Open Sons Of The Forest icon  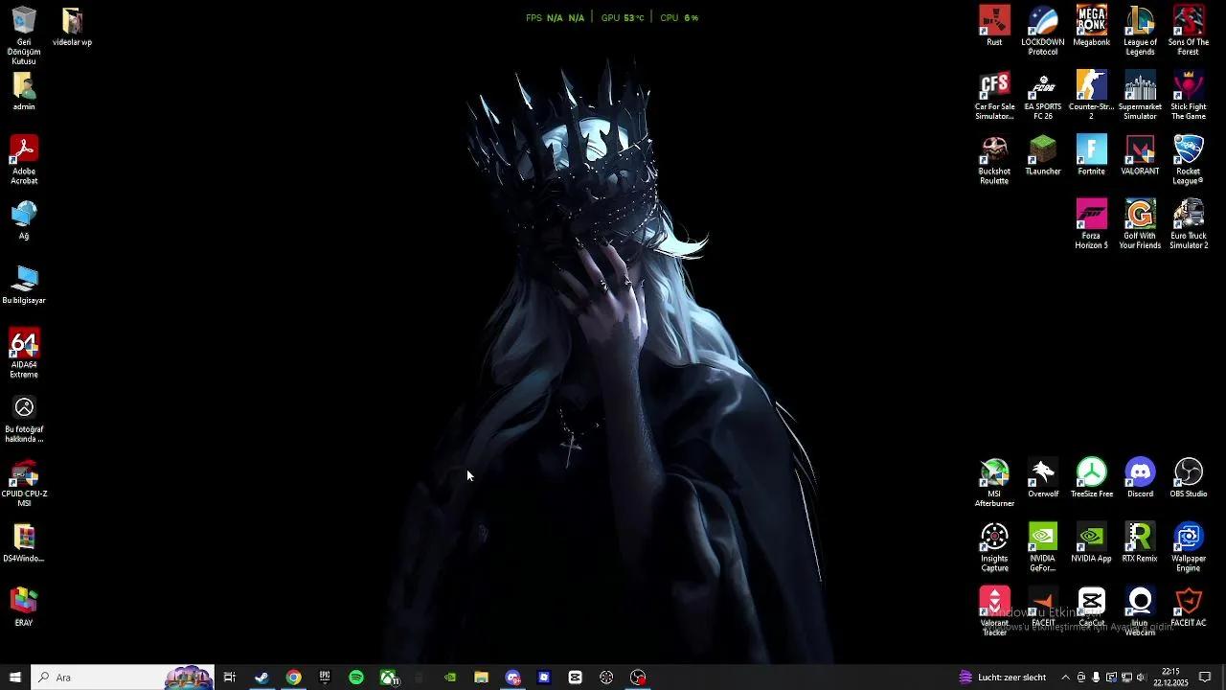1189,31
